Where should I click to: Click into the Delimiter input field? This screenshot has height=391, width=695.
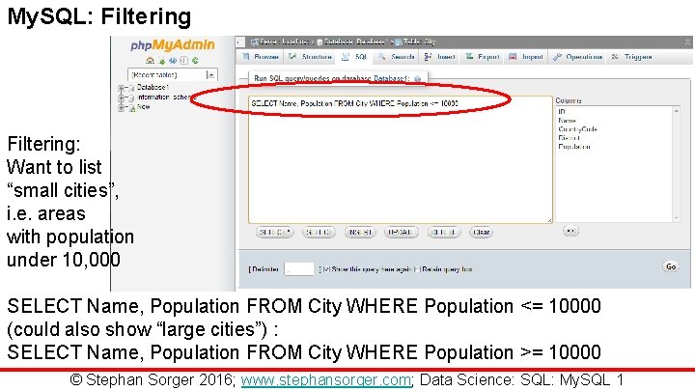(298, 269)
